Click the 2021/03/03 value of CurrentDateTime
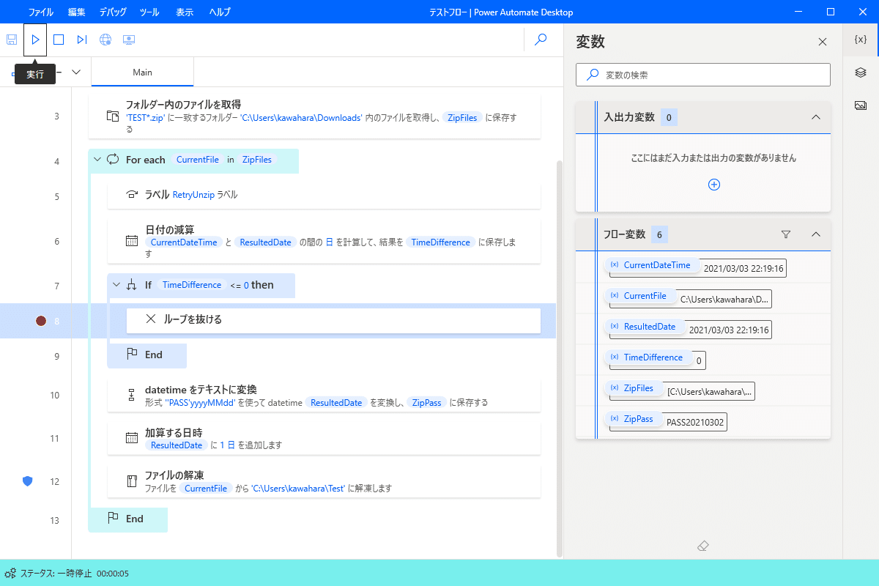 pos(743,269)
